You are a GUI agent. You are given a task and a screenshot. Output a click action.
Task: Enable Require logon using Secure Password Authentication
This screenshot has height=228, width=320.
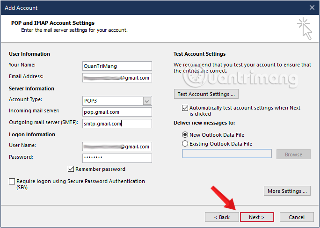click(x=12, y=181)
